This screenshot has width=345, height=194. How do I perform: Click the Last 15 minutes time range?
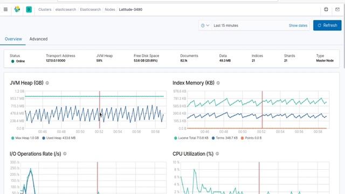click(x=226, y=25)
